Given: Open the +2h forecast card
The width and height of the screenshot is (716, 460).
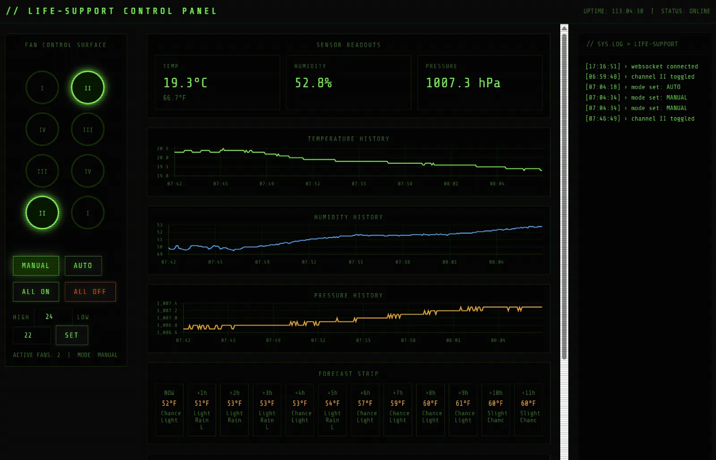Looking at the screenshot, I should tap(234, 410).
